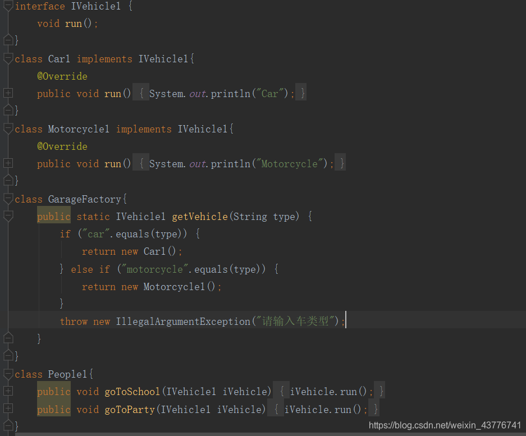
Task: Click the "motorcycle" string literal in else-if
Action: click(154, 269)
